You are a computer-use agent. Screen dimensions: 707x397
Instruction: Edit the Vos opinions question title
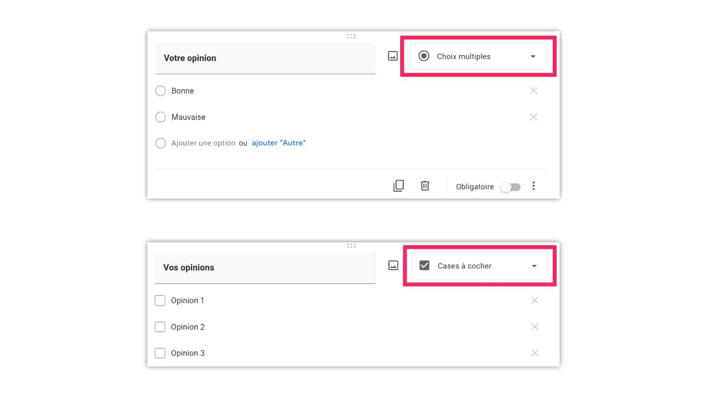(265, 268)
